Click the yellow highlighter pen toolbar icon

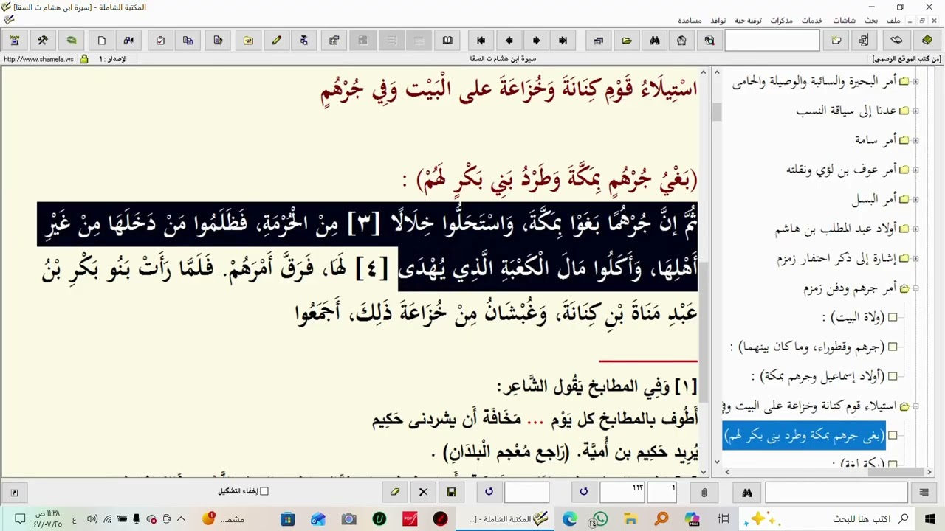[x=276, y=41]
